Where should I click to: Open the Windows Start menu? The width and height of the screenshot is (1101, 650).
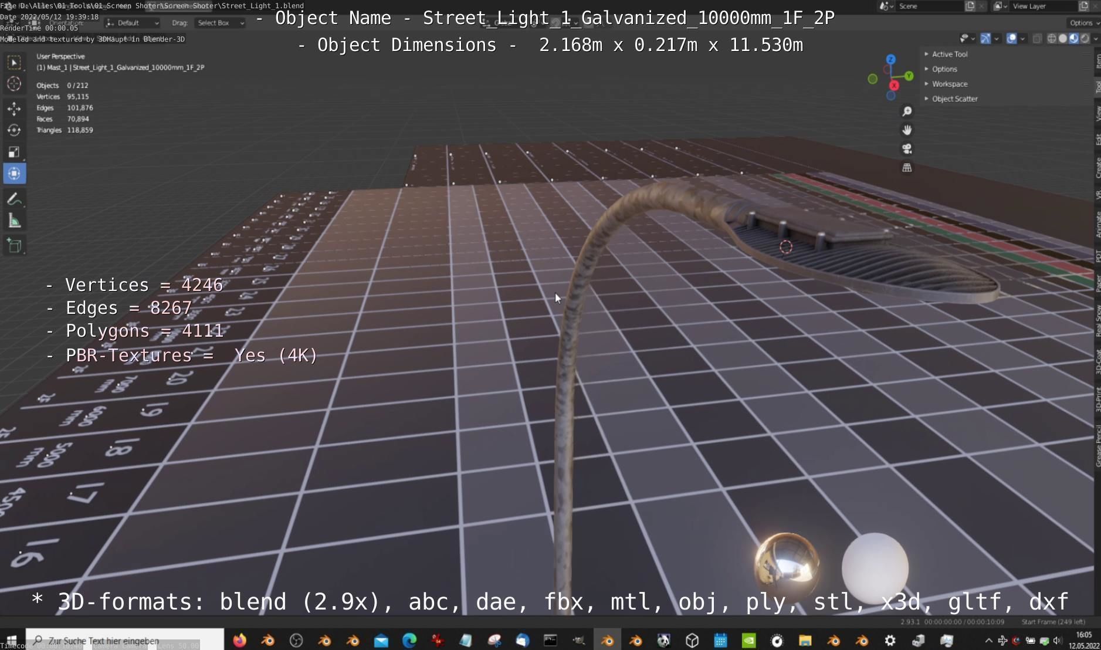coord(12,640)
